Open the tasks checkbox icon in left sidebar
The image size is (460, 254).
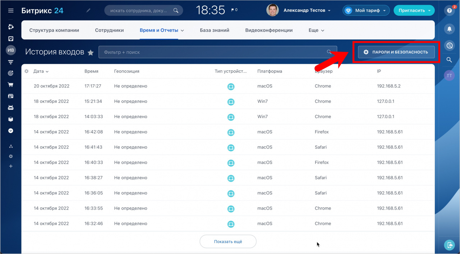coord(11,38)
